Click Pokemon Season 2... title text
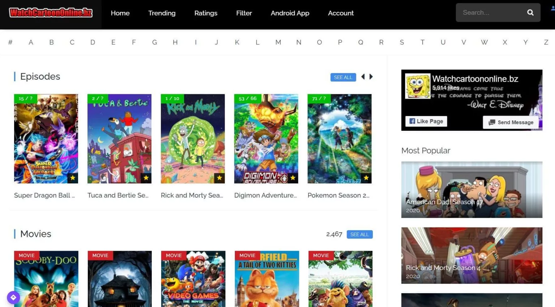The width and height of the screenshot is (555, 307). point(339,195)
